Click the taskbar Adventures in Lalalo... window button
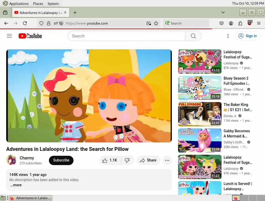265x201 pixels. click(31, 198)
